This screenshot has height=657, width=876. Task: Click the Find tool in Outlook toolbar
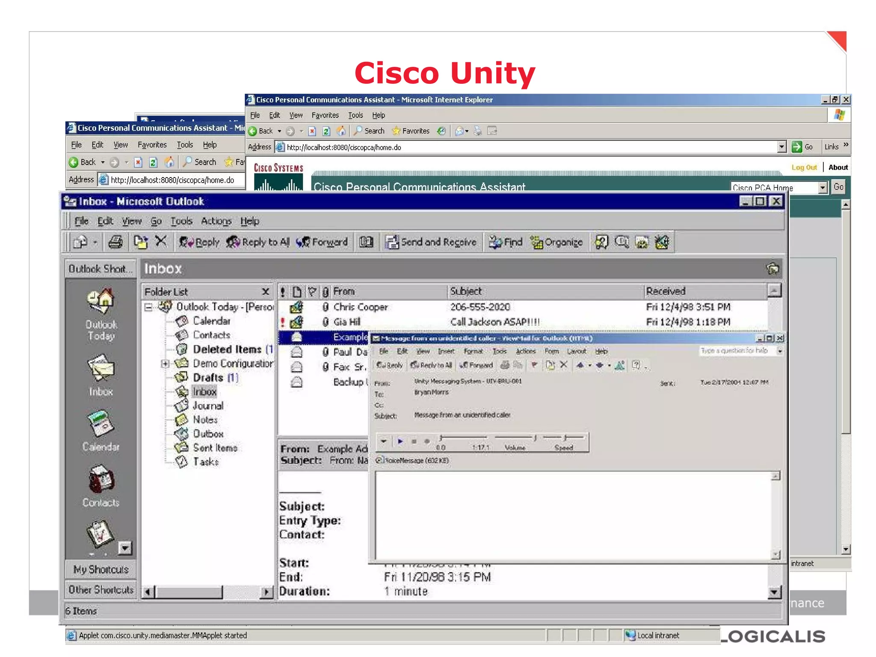(x=506, y=242)
